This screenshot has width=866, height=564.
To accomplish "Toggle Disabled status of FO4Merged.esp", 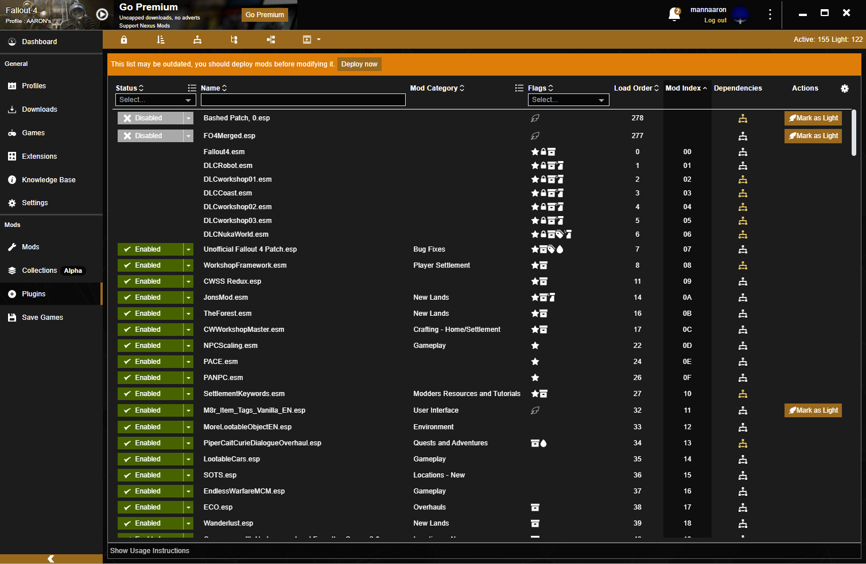I will [x=150, y=136].
